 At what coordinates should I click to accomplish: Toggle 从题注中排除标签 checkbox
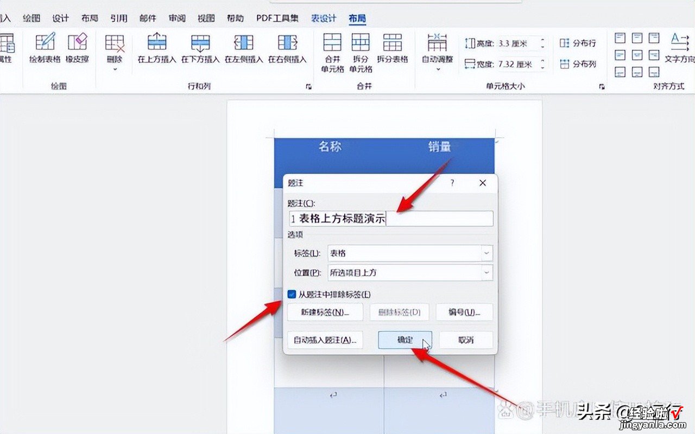click(292, 295)
